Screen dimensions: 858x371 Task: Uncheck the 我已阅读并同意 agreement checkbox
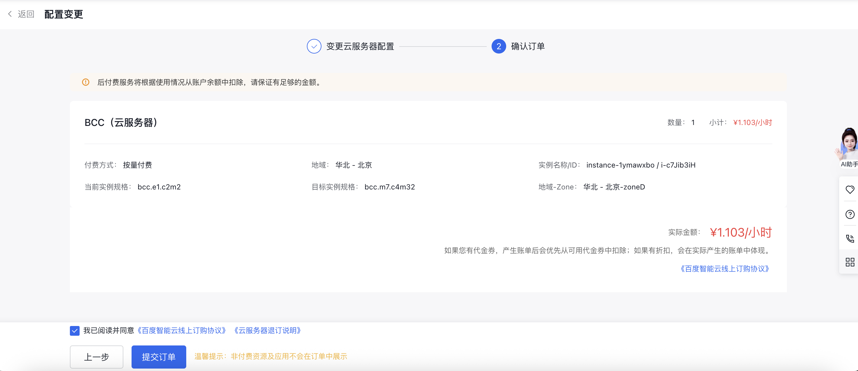pos(75,331)
